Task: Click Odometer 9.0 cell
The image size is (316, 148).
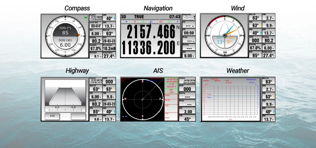Action: [96, 118]
